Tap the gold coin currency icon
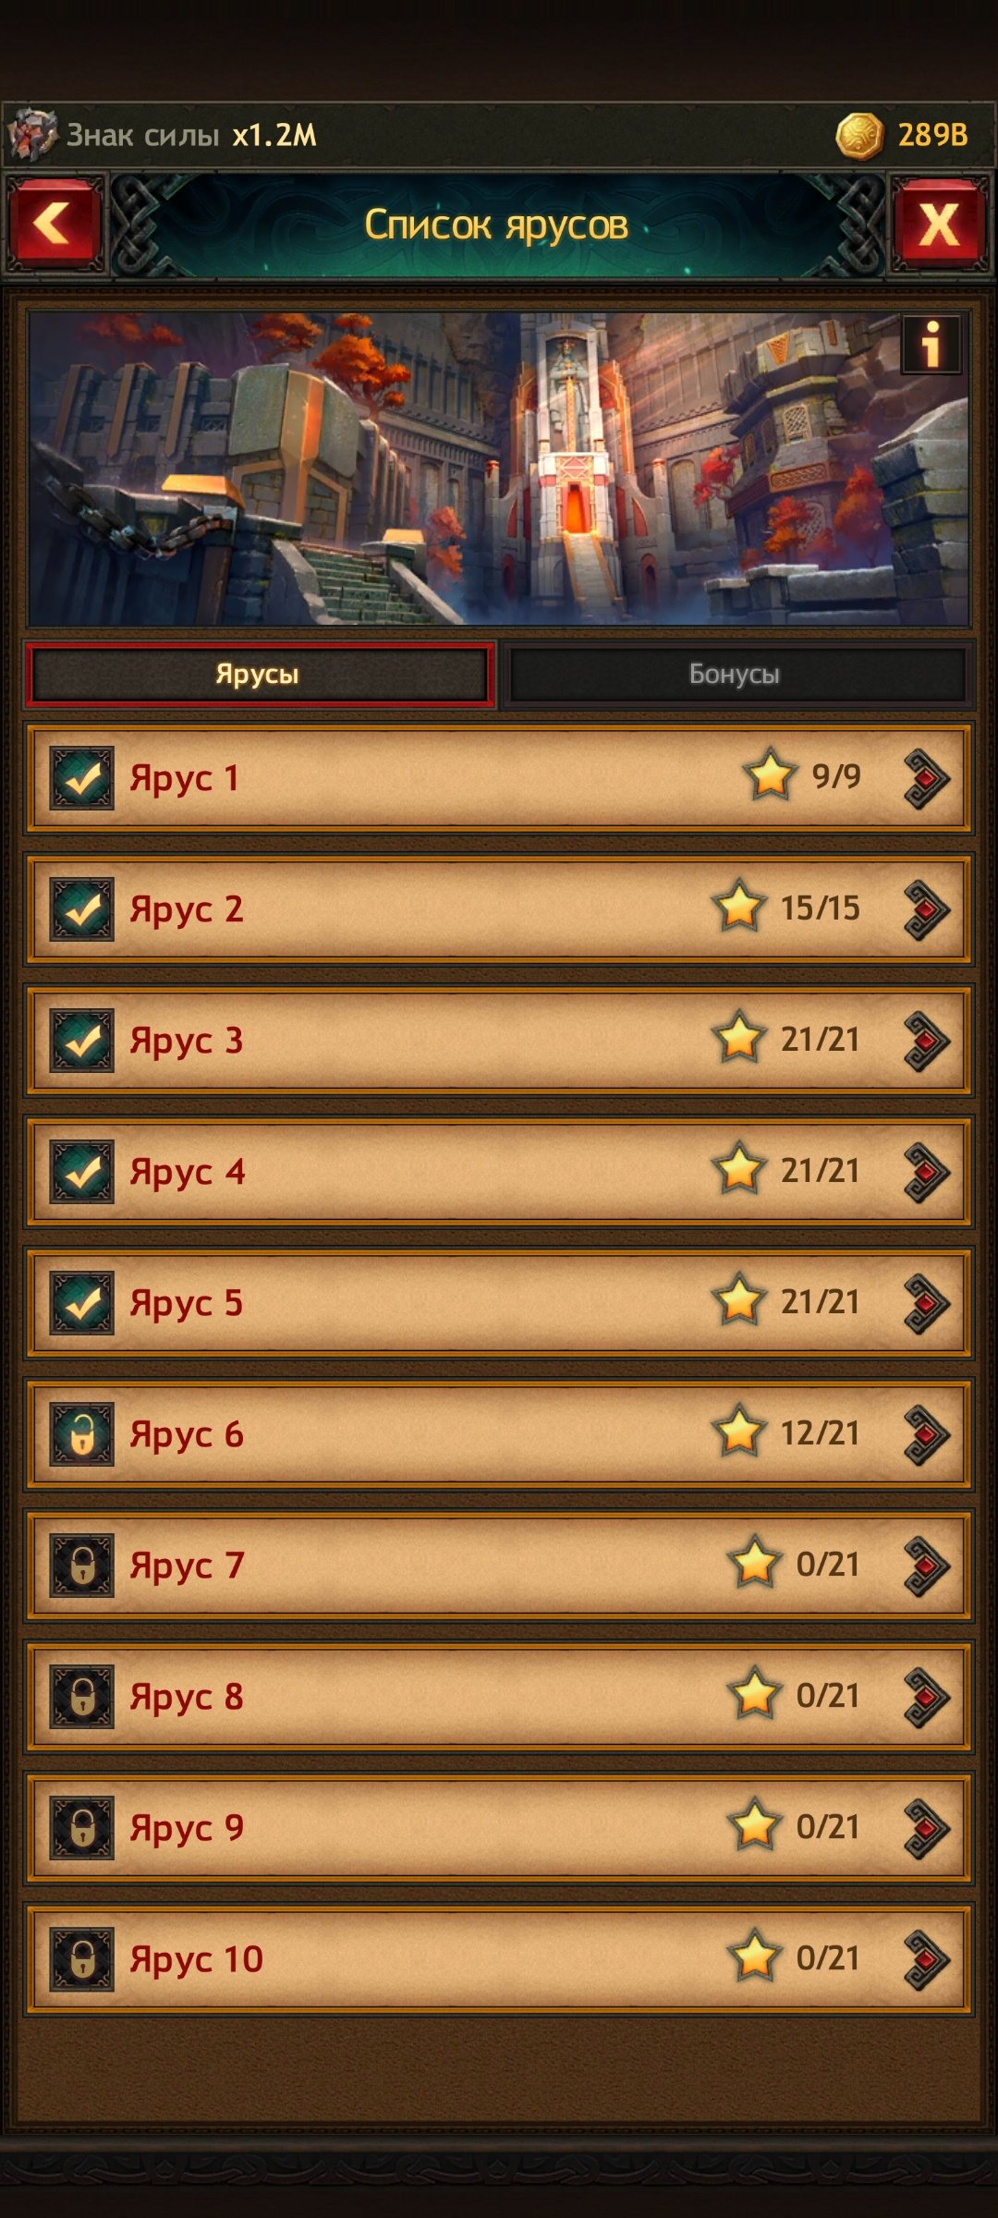 click(859, 136)
